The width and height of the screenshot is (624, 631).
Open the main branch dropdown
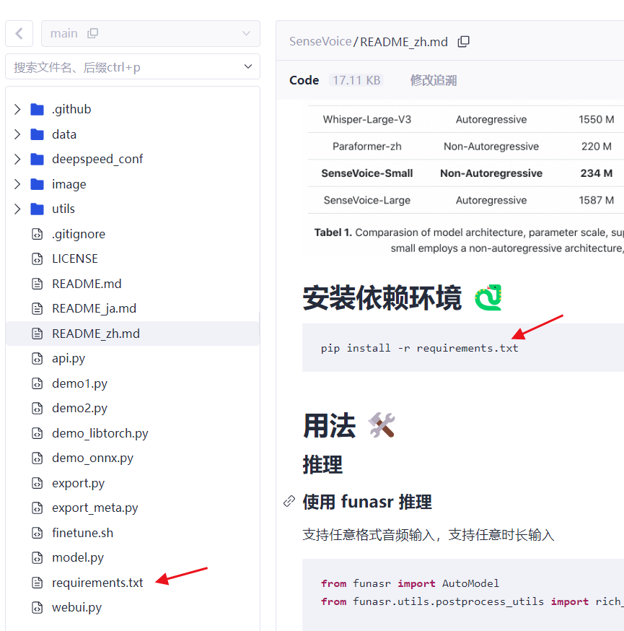pos(245,32)
